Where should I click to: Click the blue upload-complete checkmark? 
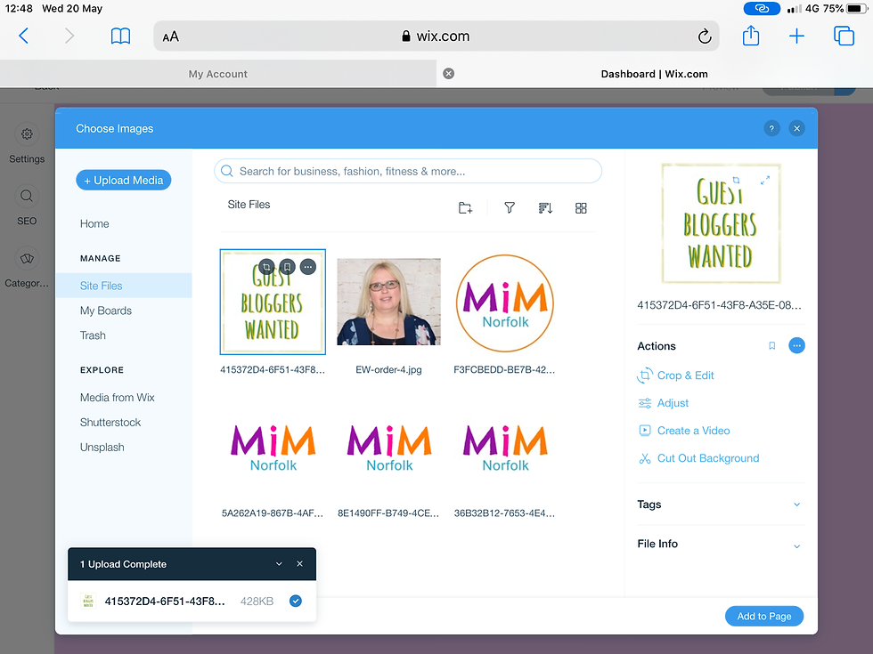(296, 601)
